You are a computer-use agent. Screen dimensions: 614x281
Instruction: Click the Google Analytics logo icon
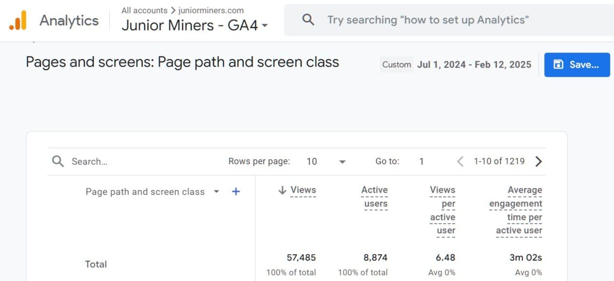tap(18, 20)
